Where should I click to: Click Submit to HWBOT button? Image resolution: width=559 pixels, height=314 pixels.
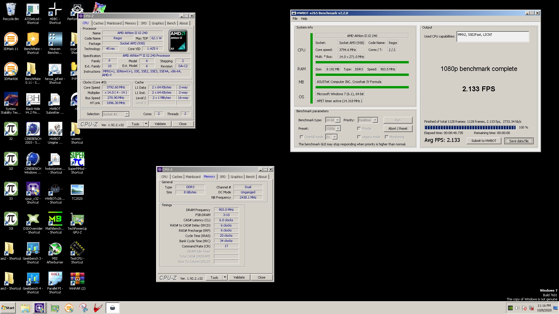[x=484, y=141]
